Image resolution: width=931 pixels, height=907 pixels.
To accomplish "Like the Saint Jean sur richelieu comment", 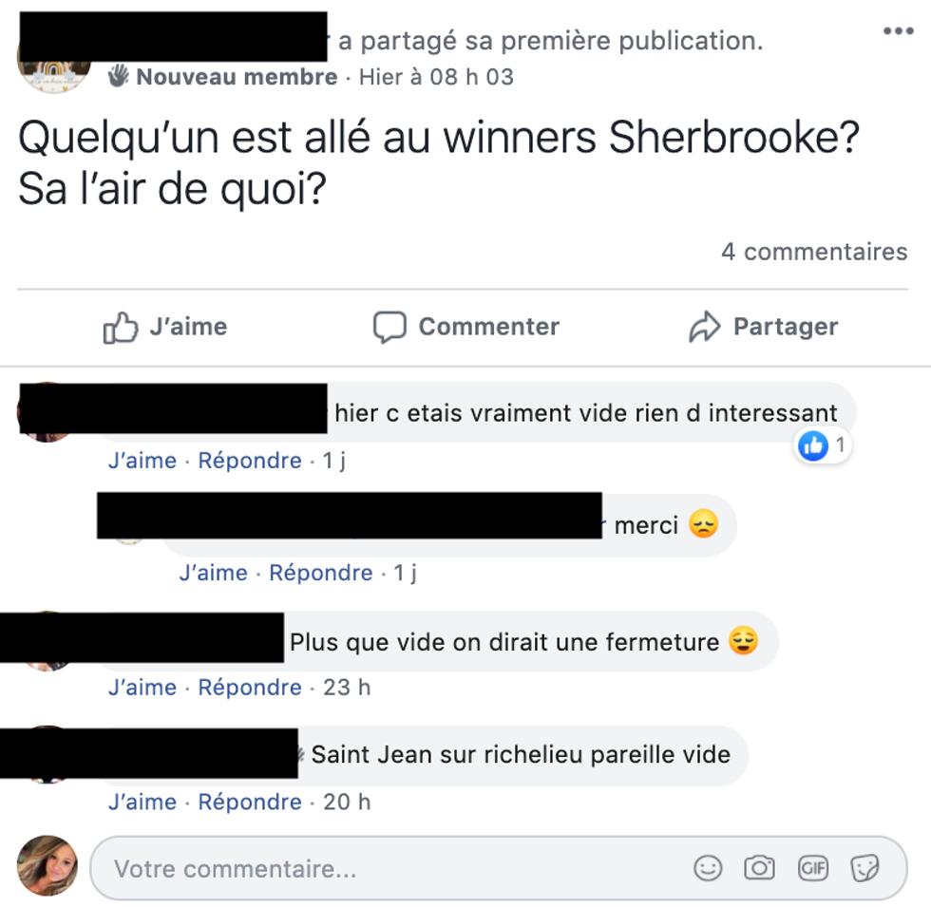I will 142,802.
